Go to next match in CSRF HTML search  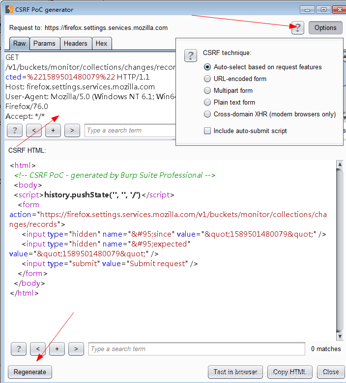coord(76,349)
